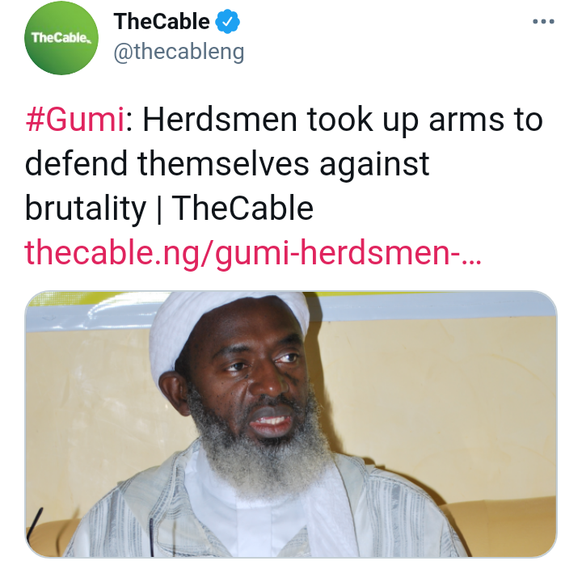Click the white logo text inside green avatar
The height and width of the screenshot is (561, 582).
61,38
